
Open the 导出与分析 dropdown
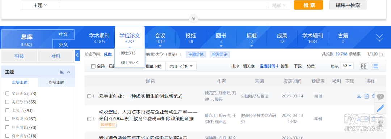[x=181, y=66]
